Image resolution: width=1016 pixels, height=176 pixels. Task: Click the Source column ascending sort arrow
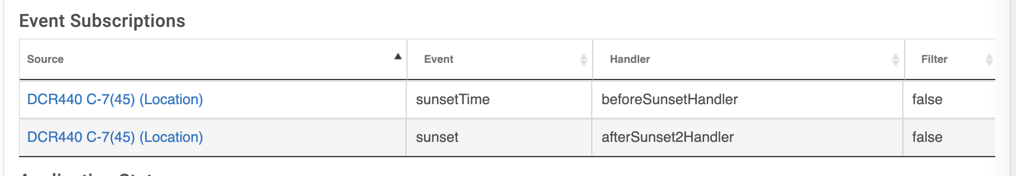click(398, 57)
